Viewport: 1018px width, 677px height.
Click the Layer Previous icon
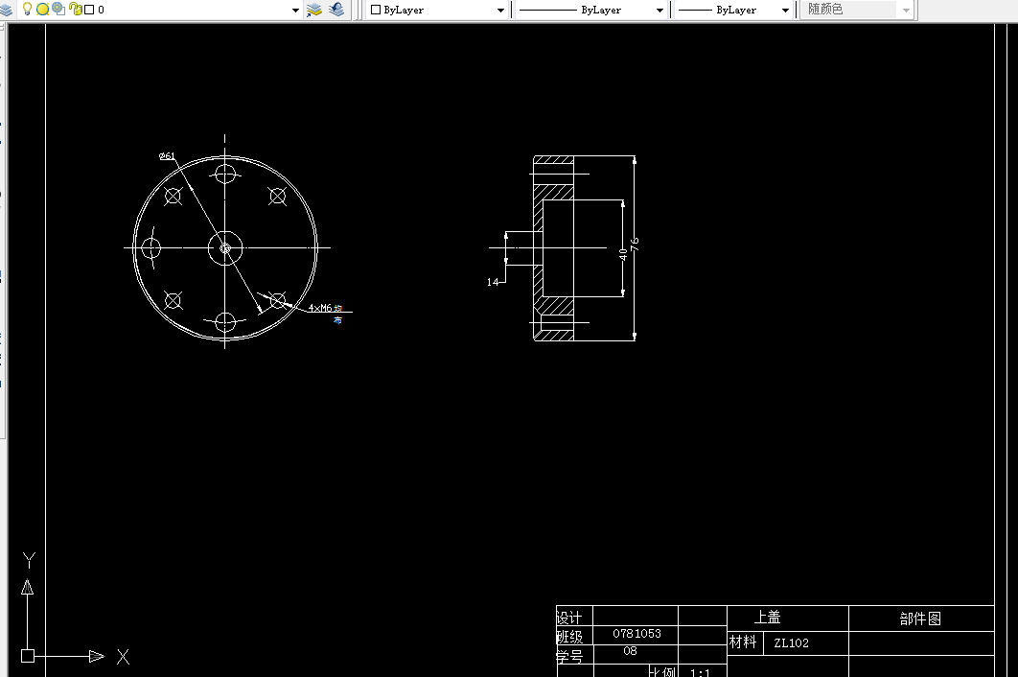pos(336,10)
